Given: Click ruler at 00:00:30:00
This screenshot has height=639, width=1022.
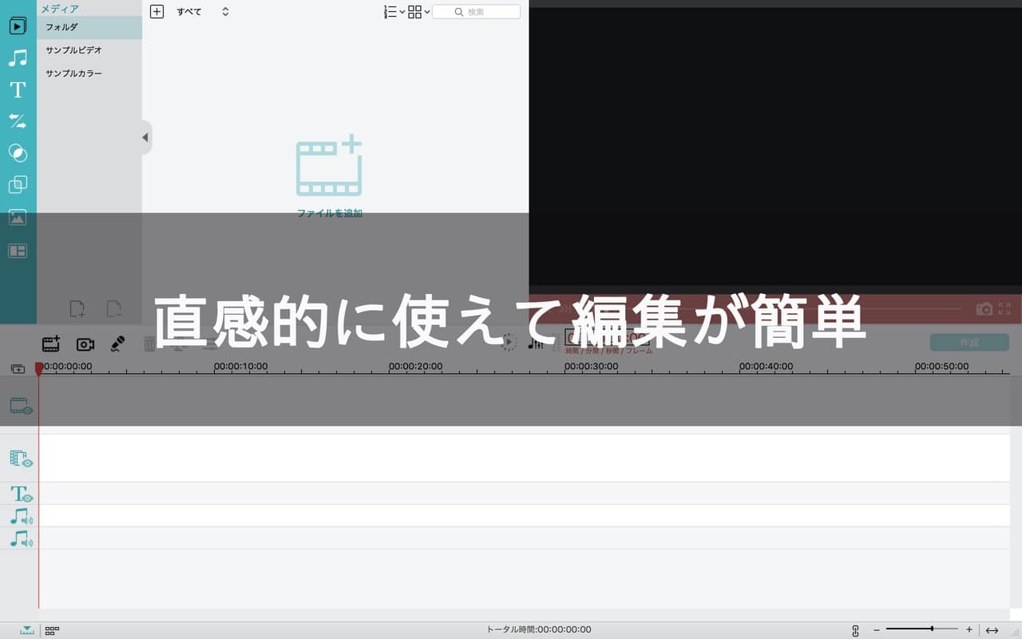Looking at the screenshot, I should [x=591, y=367].
